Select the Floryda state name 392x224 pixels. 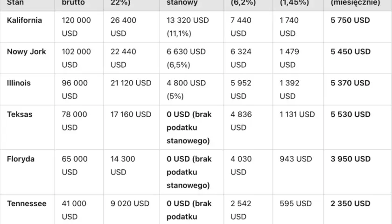click(x=21, y=159)
